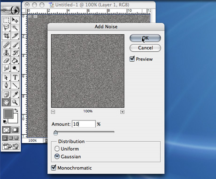Image resolution: width=216 pixels, height=179 pixels.
Task: Click the Amount slider handle
Action: 55,133
